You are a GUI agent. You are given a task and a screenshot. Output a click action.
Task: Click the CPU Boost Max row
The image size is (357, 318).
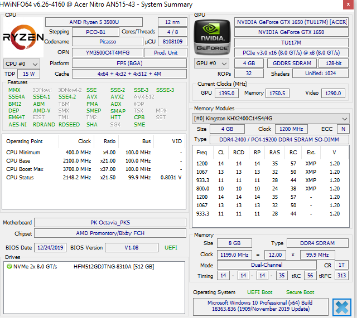pos(94,169)
